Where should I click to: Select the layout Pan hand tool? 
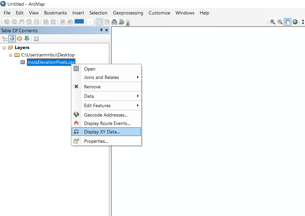[x=22, y=22]
